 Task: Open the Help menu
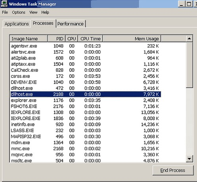click(x=45, y=12)
